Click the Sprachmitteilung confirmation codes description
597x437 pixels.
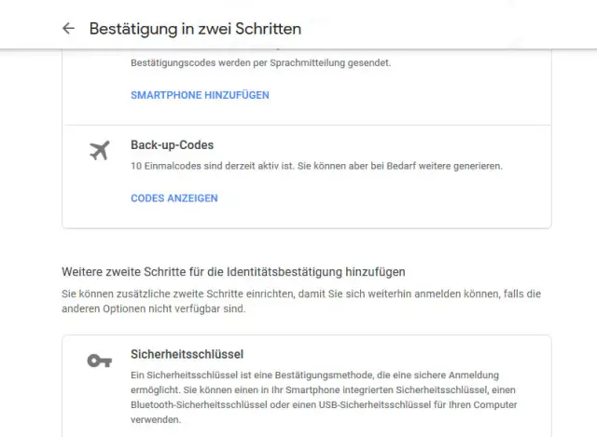(260, 63)
